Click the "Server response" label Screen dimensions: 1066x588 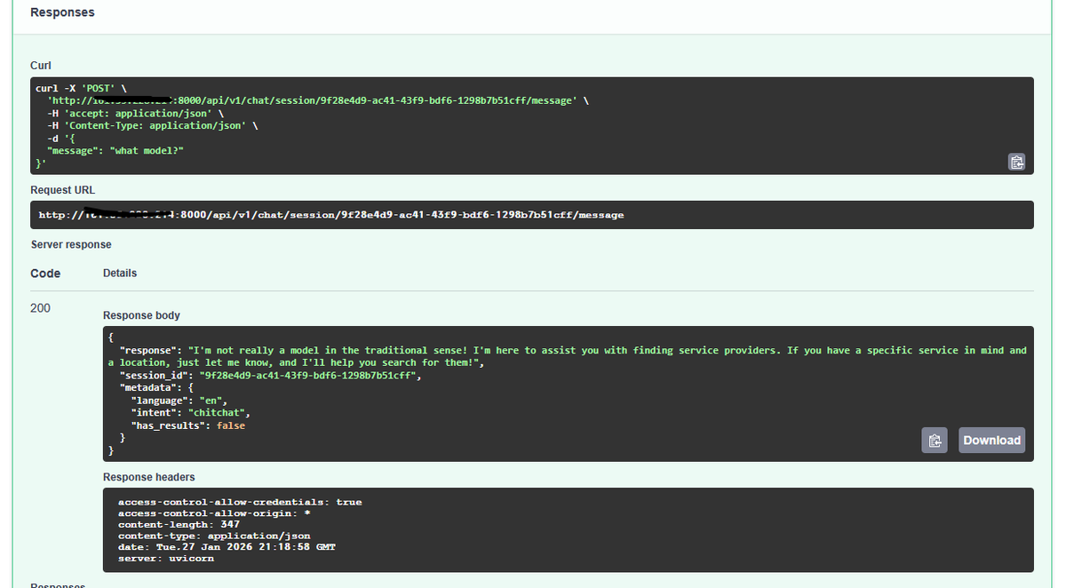point(71,244)
